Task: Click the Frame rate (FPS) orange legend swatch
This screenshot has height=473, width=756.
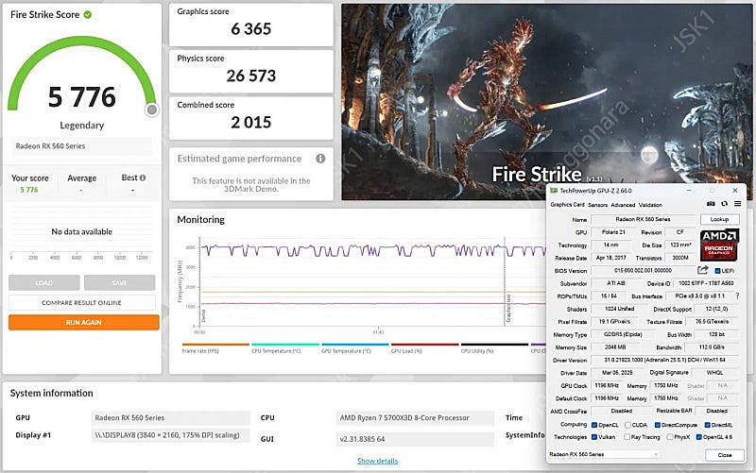Action: click(x=215, y=345)
